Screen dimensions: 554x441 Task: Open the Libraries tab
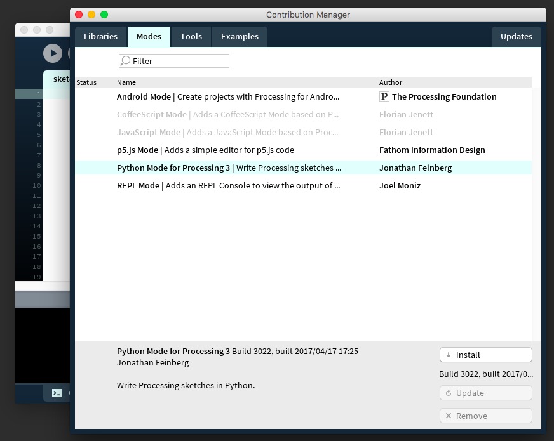click(x=100, y=37)
